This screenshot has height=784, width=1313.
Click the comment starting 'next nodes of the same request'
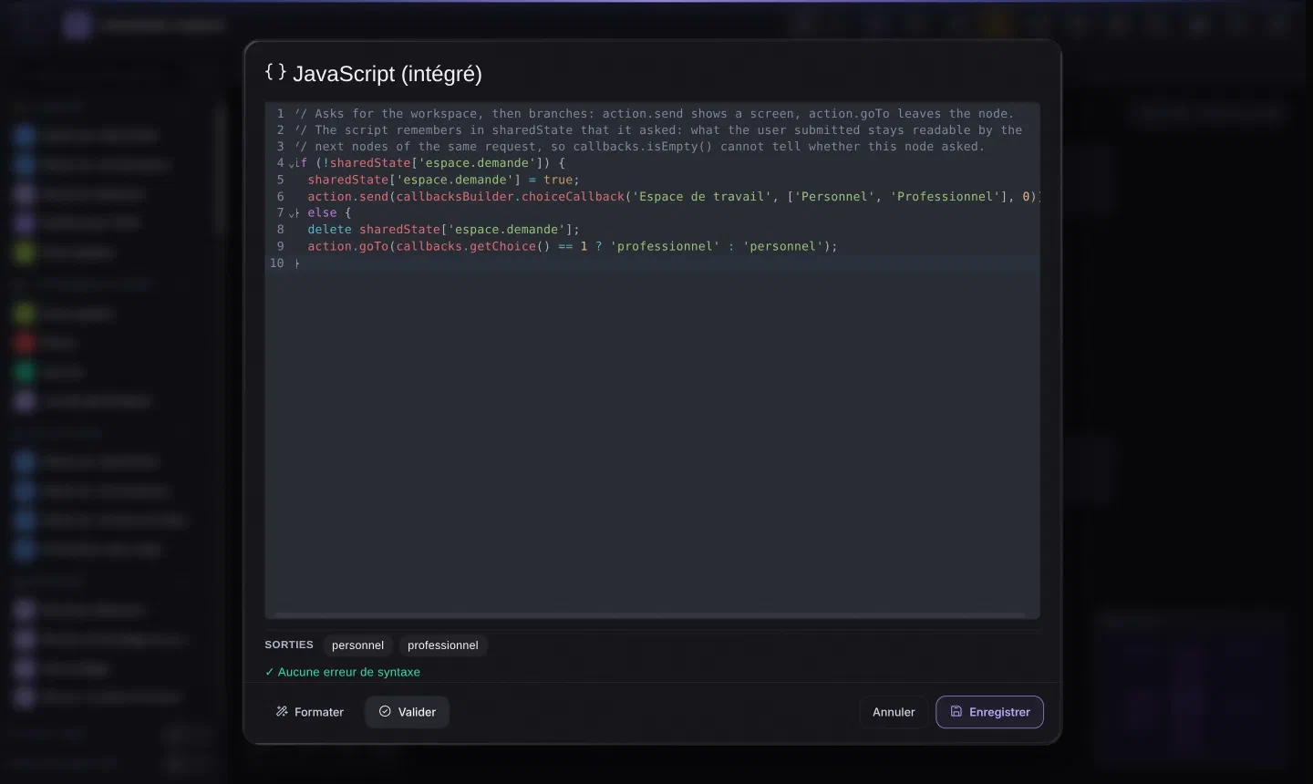pyautogui.click(x=639, y=147)
